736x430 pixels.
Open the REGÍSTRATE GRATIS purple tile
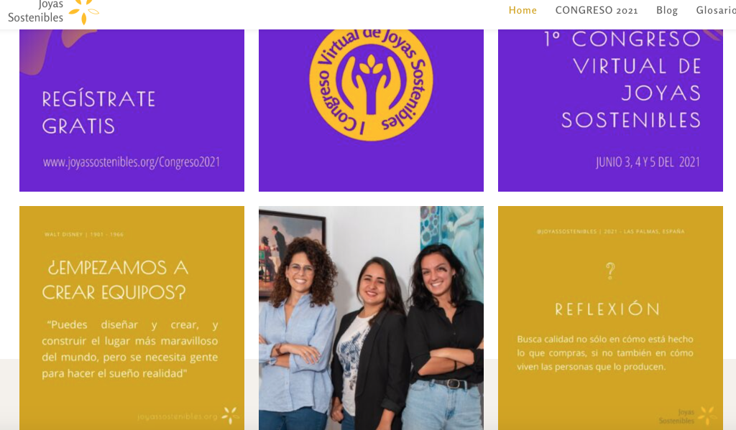[x=132, y=111]
